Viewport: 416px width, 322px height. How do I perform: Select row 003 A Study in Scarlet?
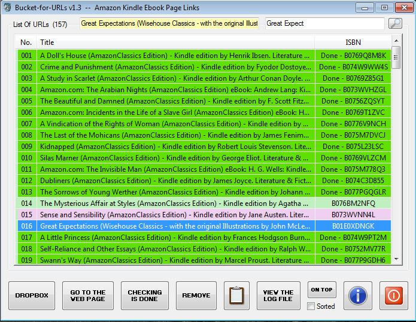click(x=204, y=78)
